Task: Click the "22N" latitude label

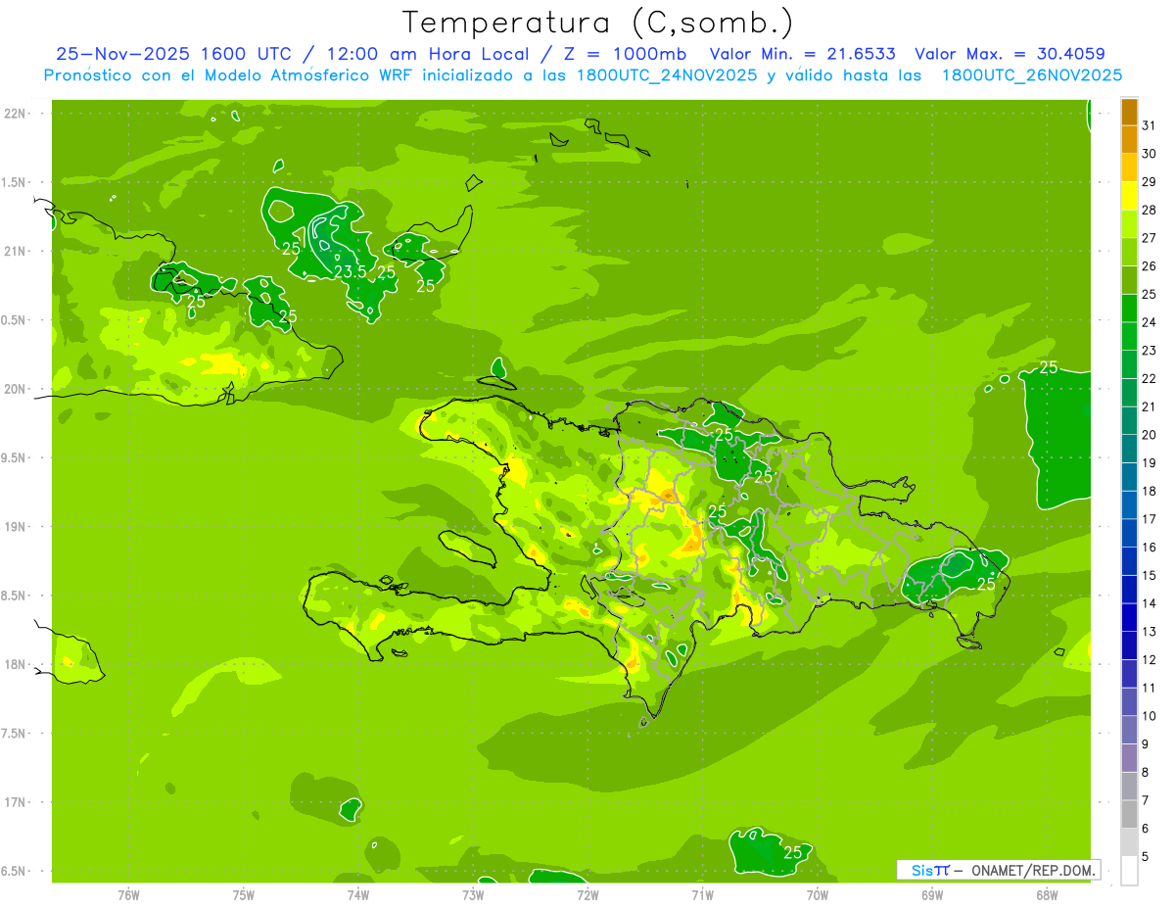Action: coord(15,114)
